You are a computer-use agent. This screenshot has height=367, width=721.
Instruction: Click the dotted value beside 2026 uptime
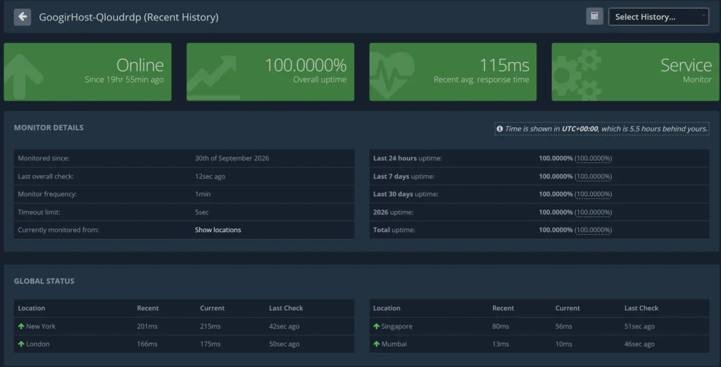[593, 212]
